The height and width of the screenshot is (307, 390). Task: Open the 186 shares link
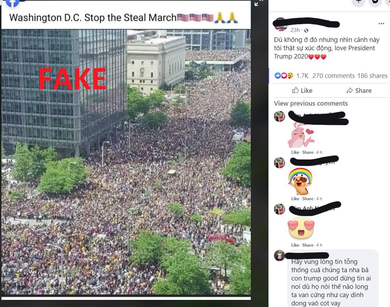(x=372, y=76)
